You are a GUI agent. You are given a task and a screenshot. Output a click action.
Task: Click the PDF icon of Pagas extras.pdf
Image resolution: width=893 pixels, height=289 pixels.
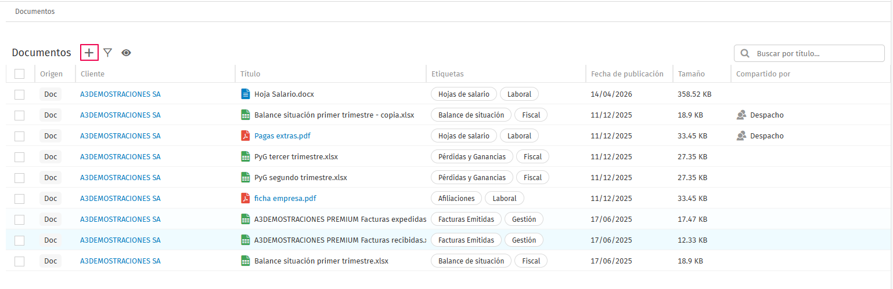[245, 136]
